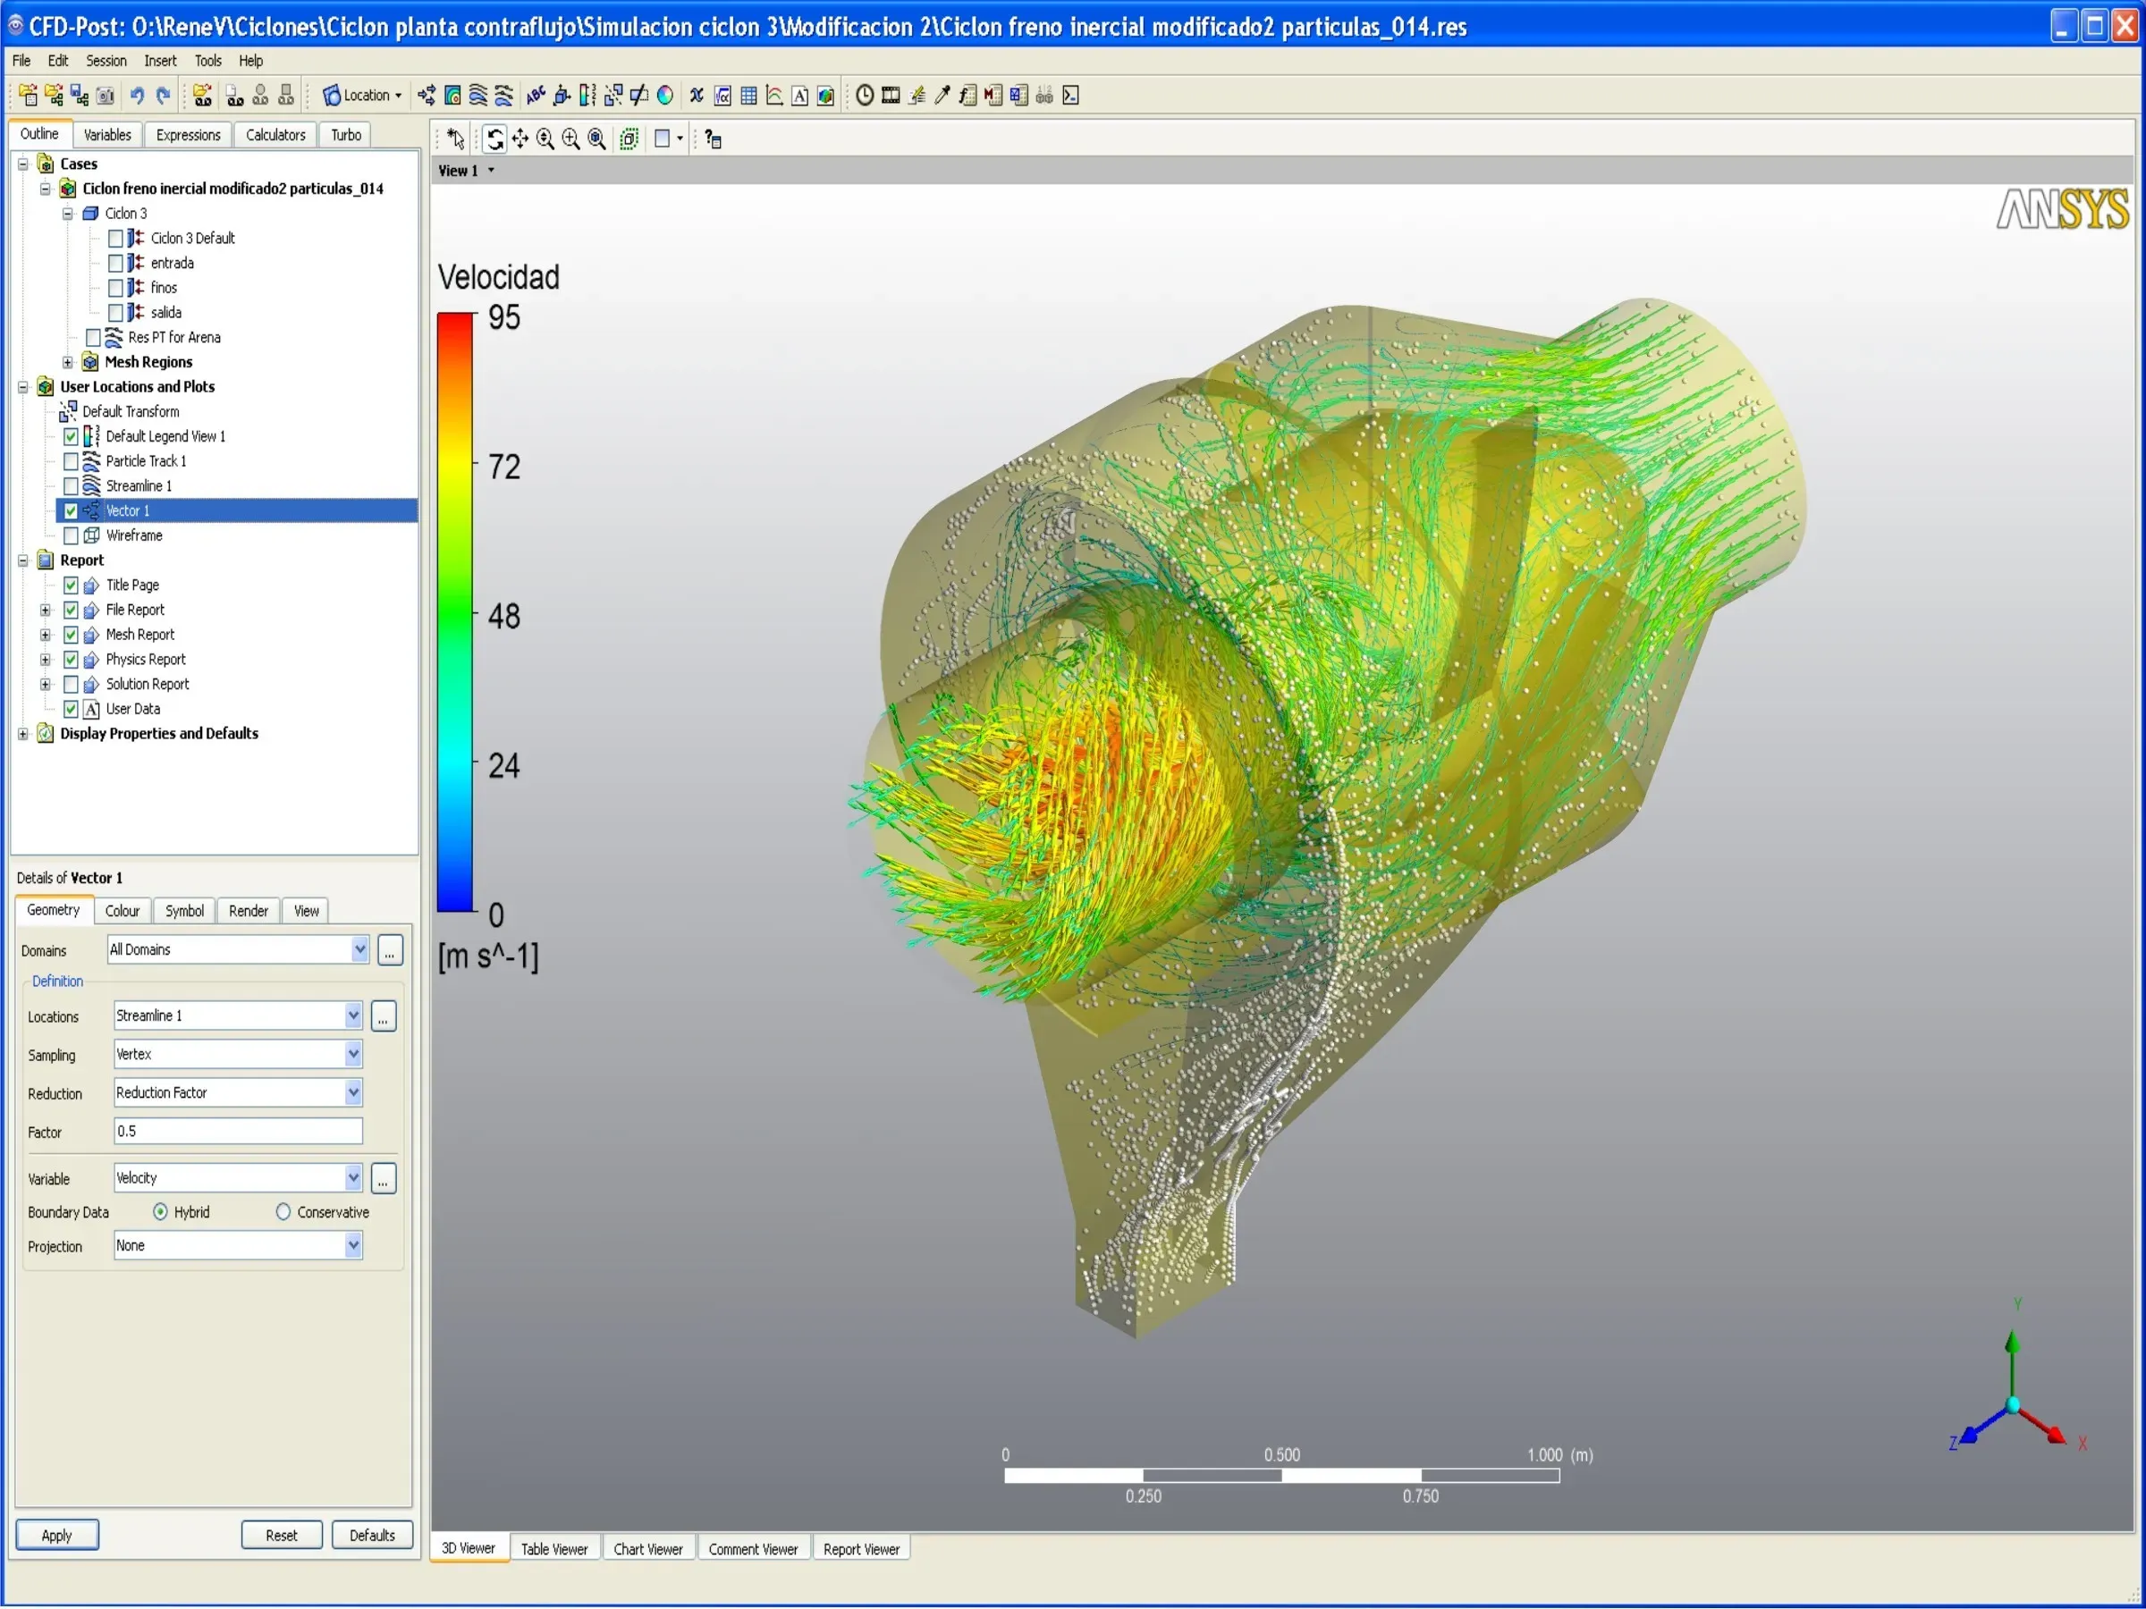Click the Timestep Selector clock icon
The image size is (2146, 1609).
865,95
